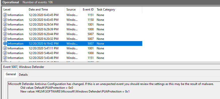Click info icon of event 1150 at 6:43:45 PM
Viewport: 220px width, 99px height.
[5, 20]
